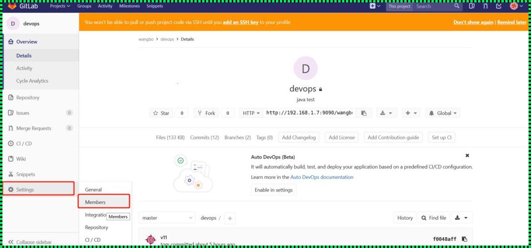Open Activity in the top navbar
The width and height of the screenshot is (531, 248).
[105, 6]
